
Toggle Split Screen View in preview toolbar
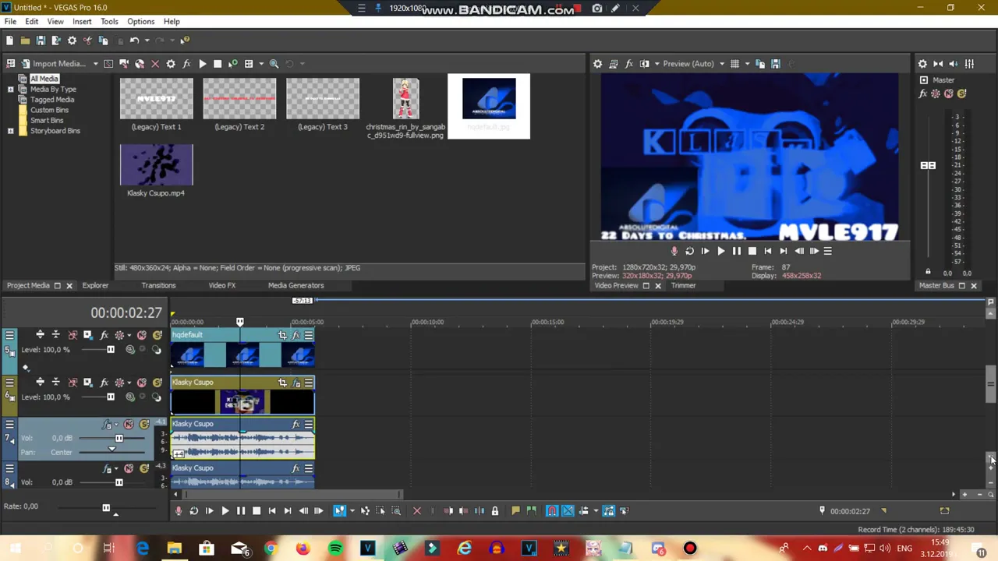click(644, 64)
